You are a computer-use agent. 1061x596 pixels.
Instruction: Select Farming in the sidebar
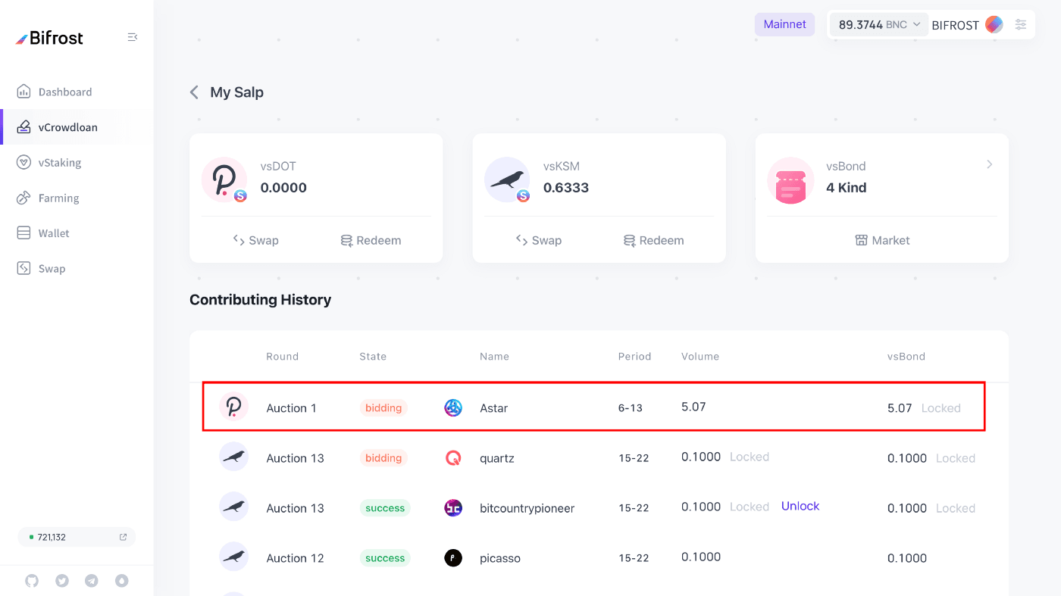[x=58, y=198]
